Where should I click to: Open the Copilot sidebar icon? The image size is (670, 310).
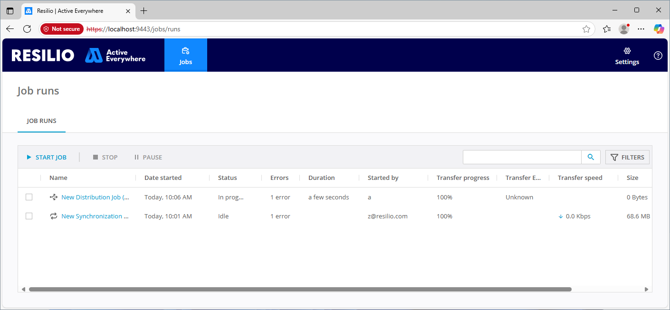point(659,29)
